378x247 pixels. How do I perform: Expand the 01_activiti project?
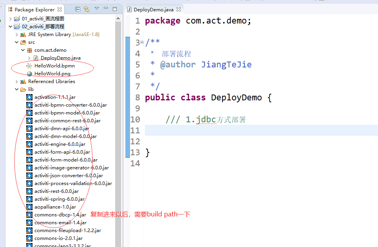coord(10,18)
